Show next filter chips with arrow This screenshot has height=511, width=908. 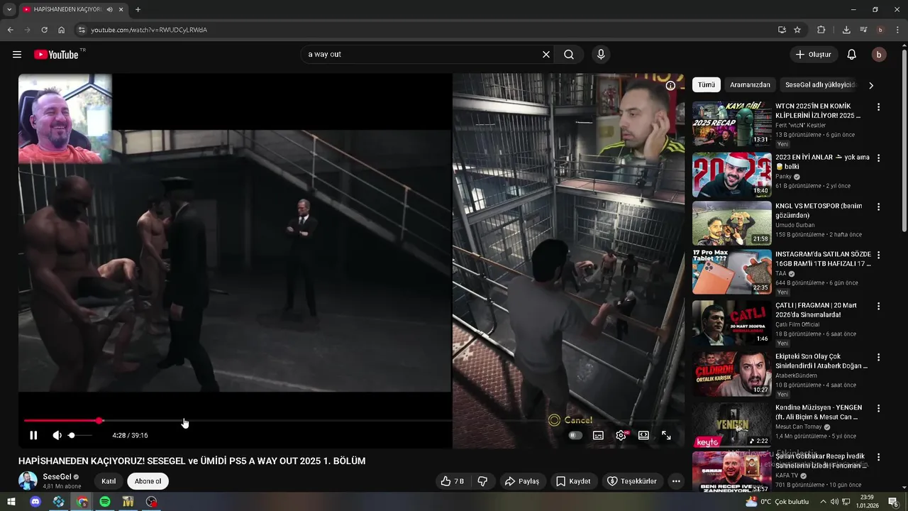871,85
